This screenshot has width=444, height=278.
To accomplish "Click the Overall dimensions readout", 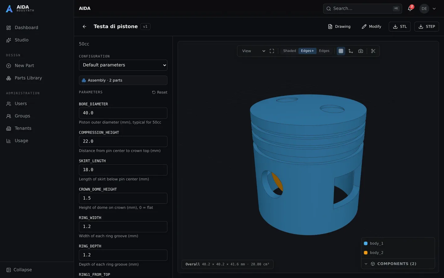I will (227, 264).
